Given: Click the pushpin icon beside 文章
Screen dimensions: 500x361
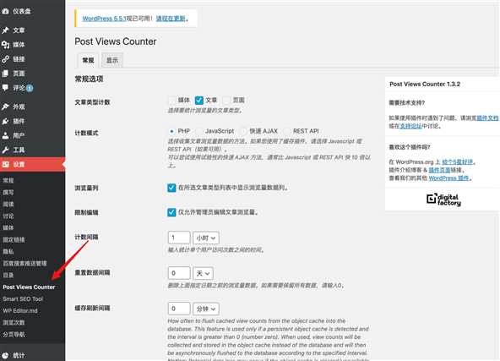Looking at the screenshot, I should coord(5,30).
